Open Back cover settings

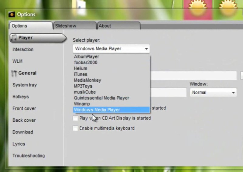point(24,120)
